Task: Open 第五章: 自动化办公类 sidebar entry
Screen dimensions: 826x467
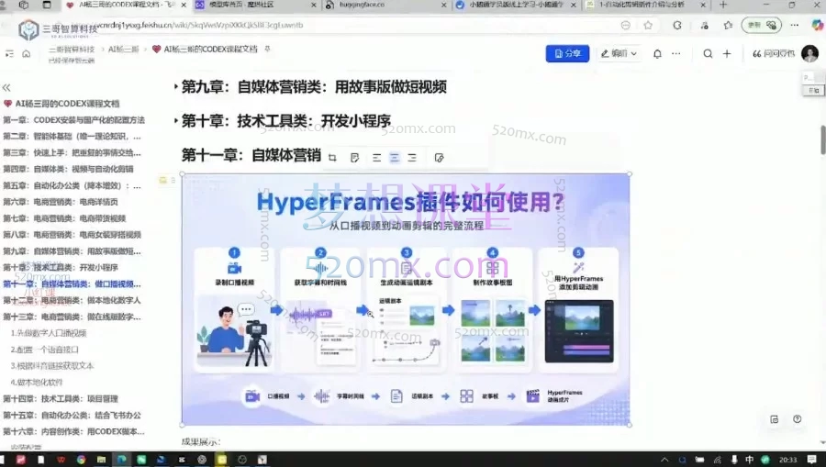Action: click(73, 186)
